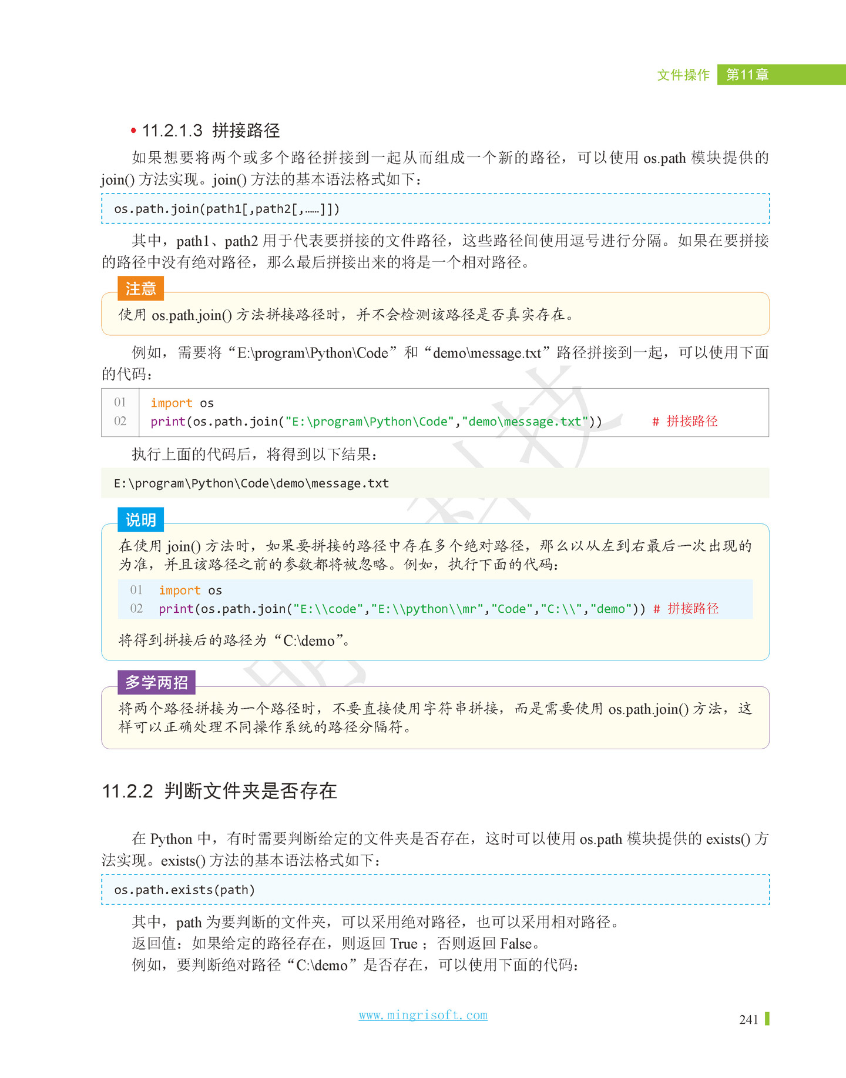The height and width of the screenshot is (1078, 846).
Task: Click the green bar beside page number 241
Action: tap(767, 1019)
